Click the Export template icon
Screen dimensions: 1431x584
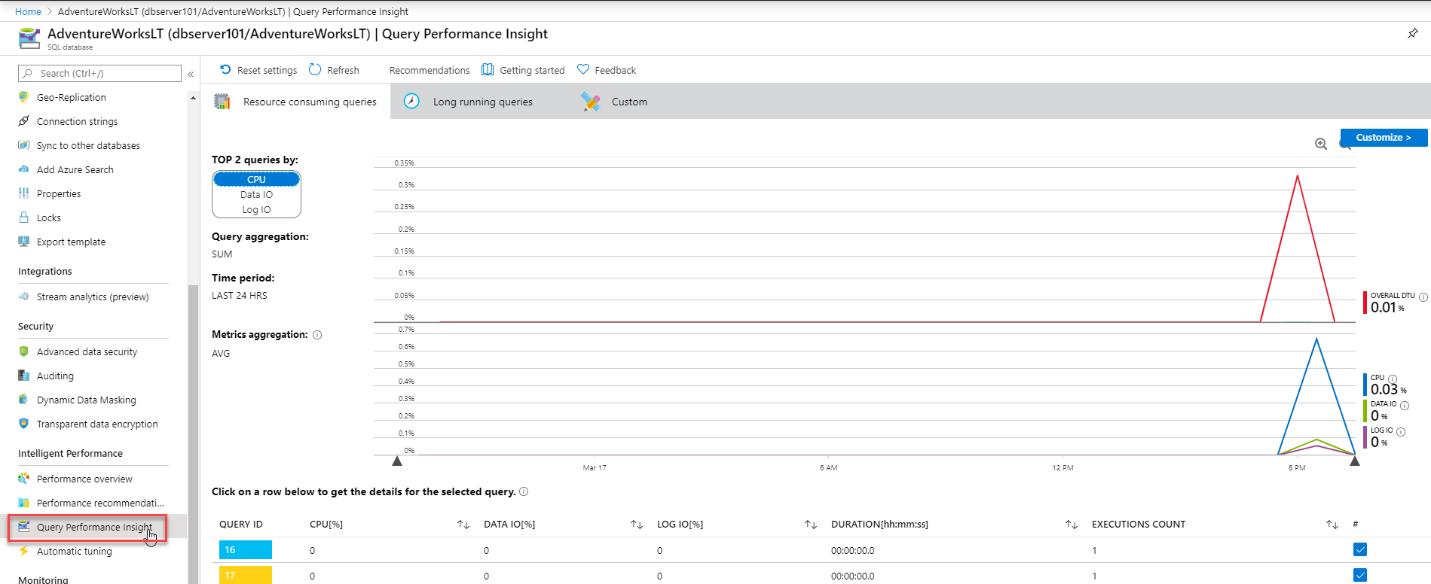pyautogui.click(x=24, y=242)
